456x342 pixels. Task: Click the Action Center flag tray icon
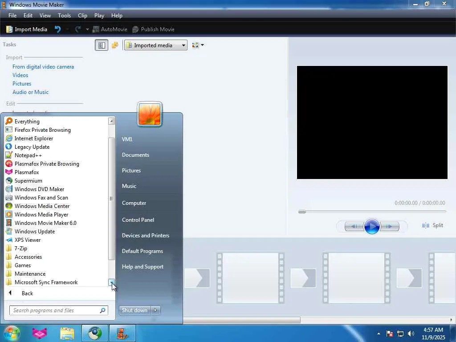[390, 334]
